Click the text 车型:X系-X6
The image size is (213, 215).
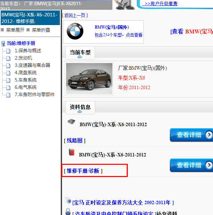(x=132, y=78)
